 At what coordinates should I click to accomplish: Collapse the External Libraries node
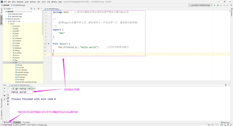[4, 19]
